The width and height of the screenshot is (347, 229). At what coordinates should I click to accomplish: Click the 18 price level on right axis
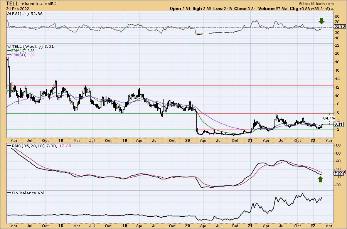tap(337, 62)
